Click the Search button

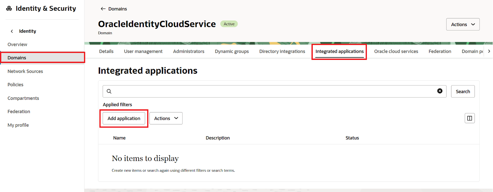click(463, 91)
